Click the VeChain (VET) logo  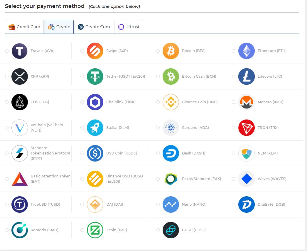[20, 128]
